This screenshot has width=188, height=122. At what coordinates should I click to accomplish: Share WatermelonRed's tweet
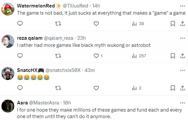[x=182, y=23]
